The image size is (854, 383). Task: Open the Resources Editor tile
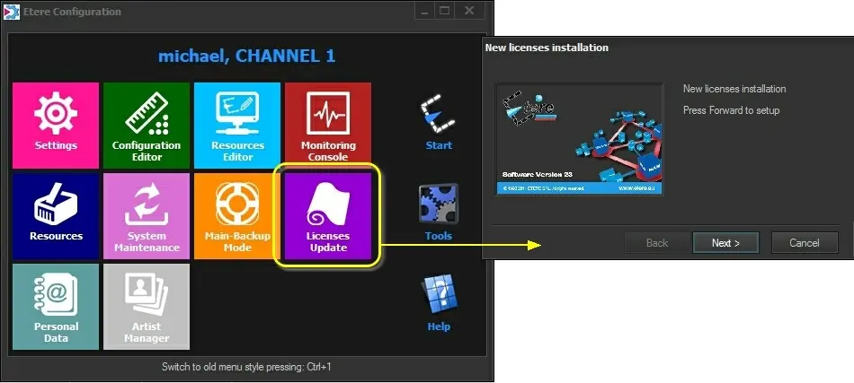(x=237, y=125)
